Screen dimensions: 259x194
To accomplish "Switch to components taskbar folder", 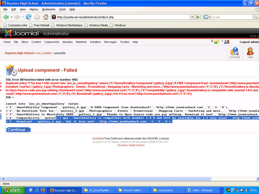I will click(168, 190).
